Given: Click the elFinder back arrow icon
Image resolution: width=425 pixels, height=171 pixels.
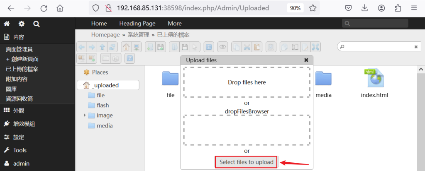Looking at the screenshot, I should click(82, 47).
